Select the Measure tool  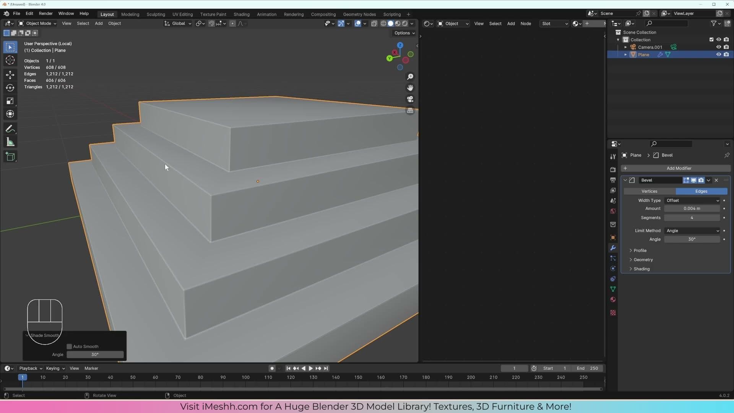pos(10,142)
